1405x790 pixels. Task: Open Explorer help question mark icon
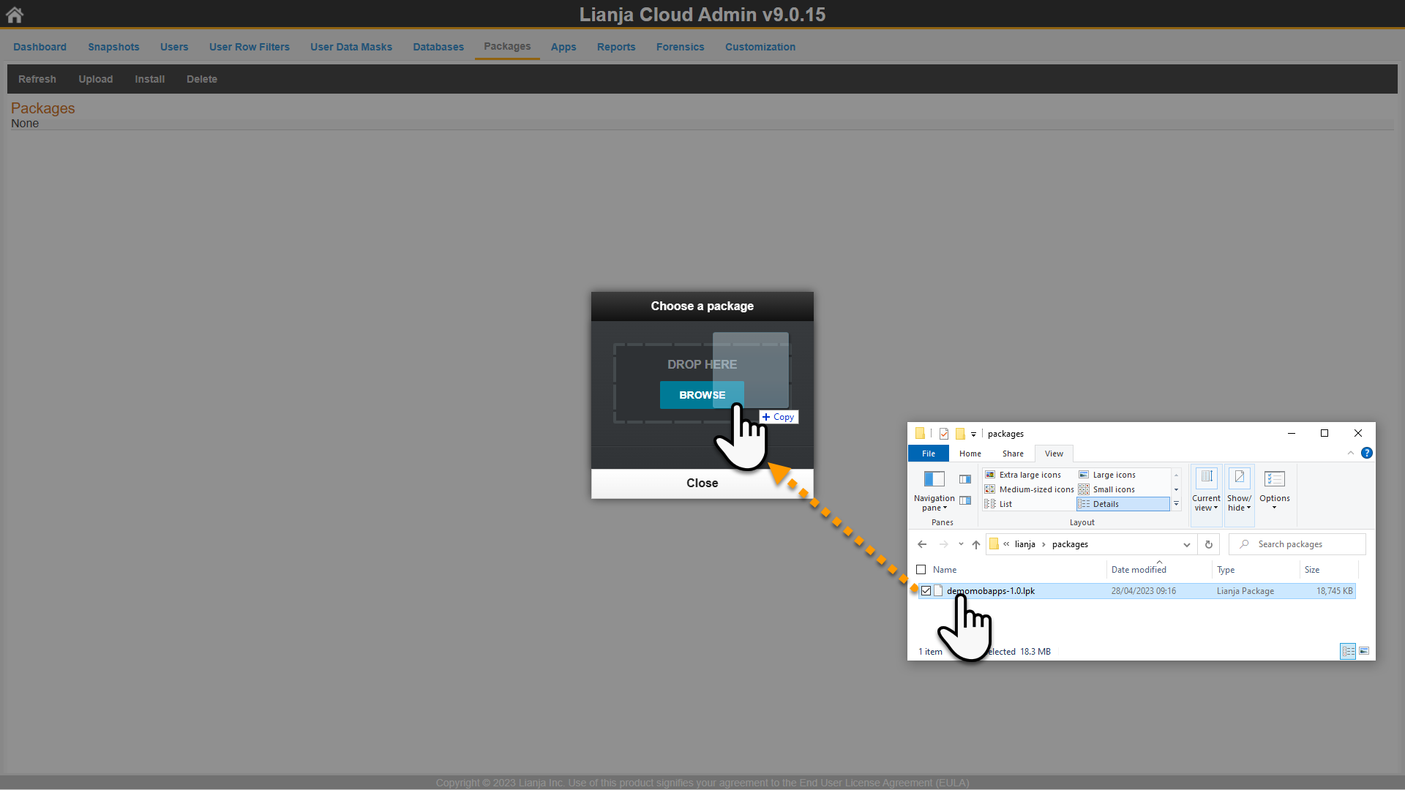coord(1366,453)
